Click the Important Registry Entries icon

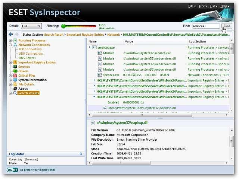15,63
